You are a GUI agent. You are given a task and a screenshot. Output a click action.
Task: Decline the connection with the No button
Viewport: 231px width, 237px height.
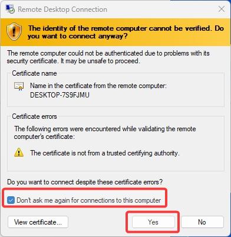(x=202, y=222)
